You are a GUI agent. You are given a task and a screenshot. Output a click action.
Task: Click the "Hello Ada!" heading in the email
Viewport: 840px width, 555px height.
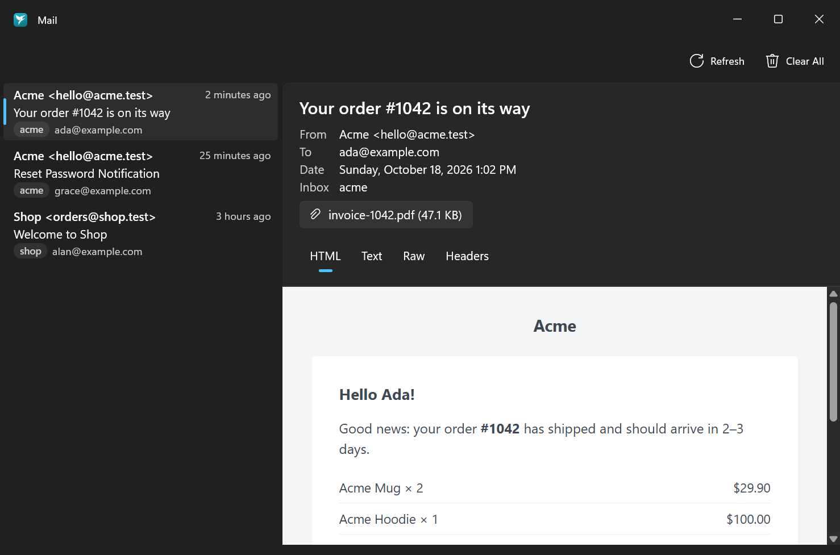point(377,395)
